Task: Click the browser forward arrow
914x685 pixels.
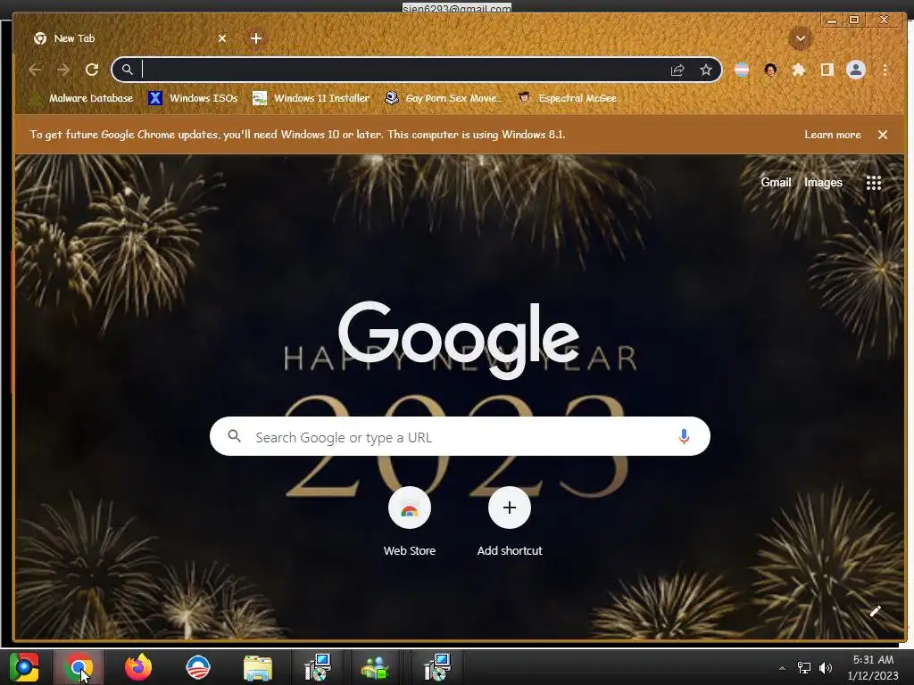Action: (63, 70)
